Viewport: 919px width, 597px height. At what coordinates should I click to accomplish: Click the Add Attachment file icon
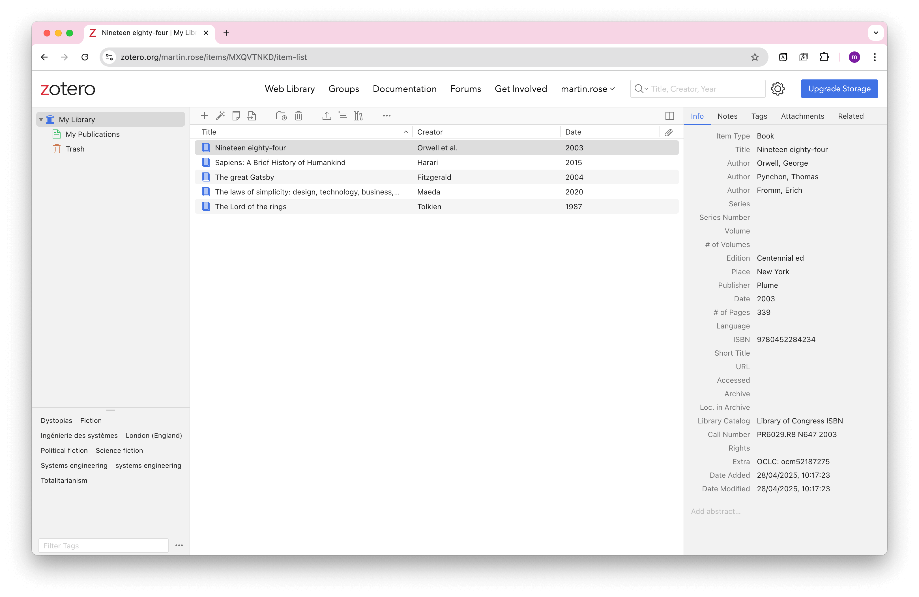pyautogui.click(x=252, y=116)
